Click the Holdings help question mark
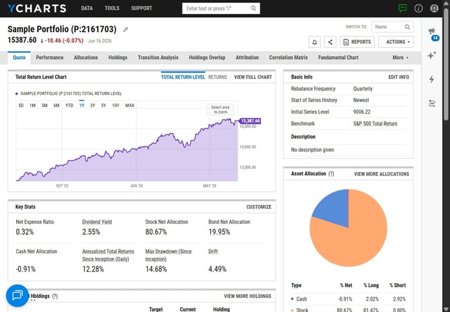450x312 pixels. [x=55, y=297]
